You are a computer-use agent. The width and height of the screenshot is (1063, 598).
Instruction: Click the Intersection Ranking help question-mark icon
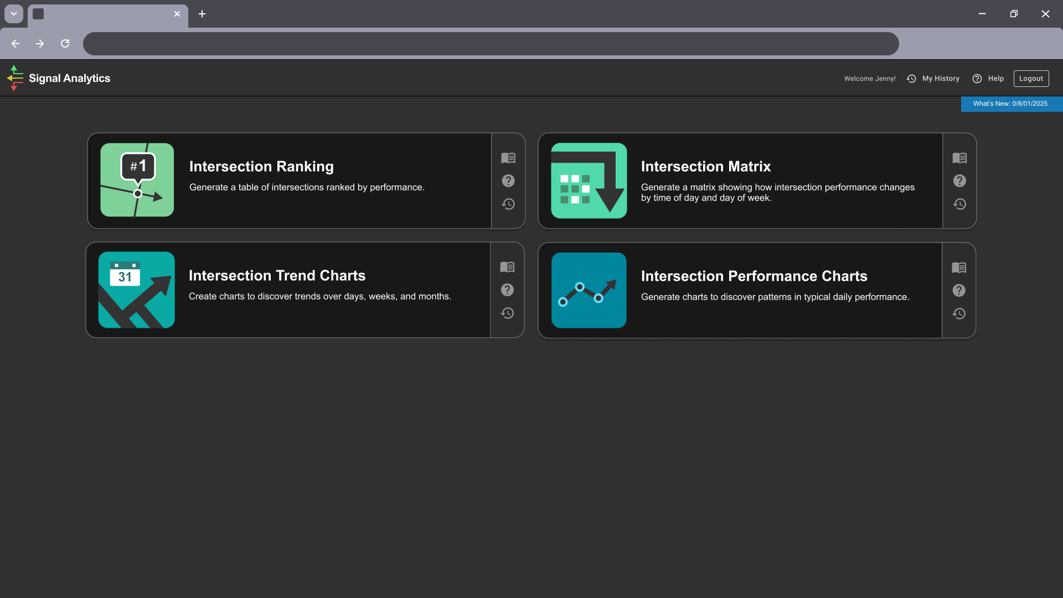pos(508,181)
